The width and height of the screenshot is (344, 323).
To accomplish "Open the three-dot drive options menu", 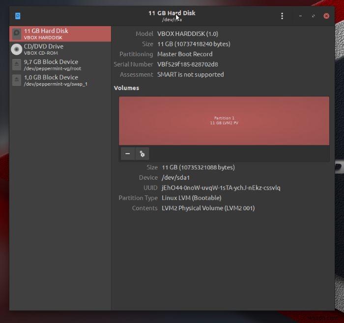I will [282, 16].
